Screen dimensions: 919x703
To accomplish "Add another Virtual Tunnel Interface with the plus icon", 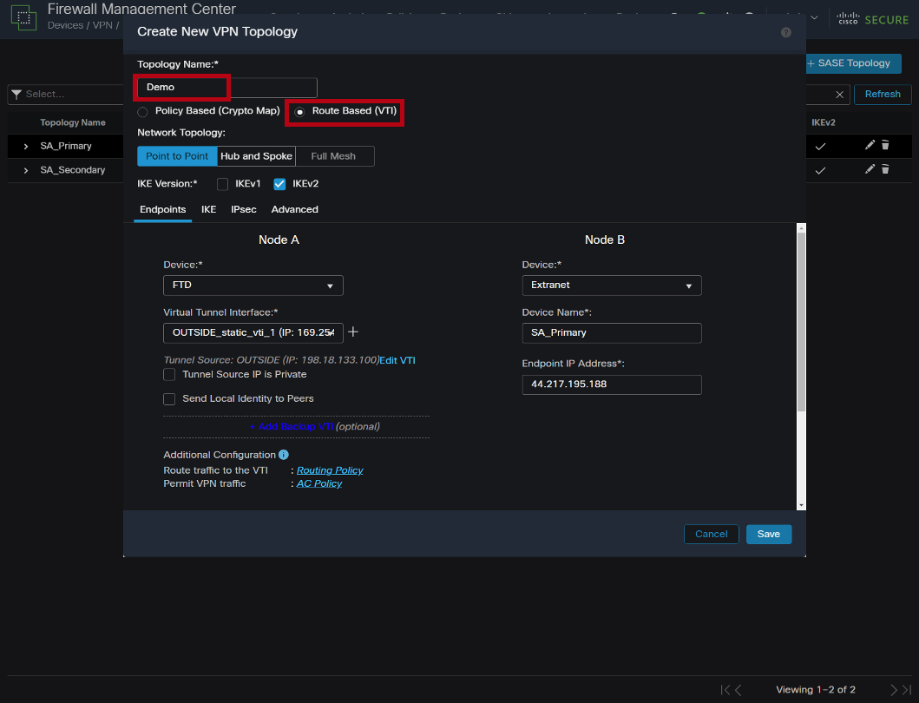I will click(x=352, y=332).
